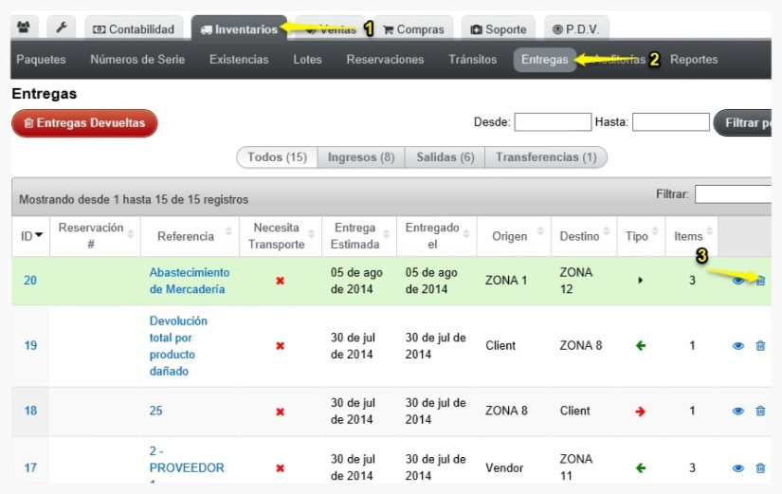782x494 pixels.
Task: View delivery 17 with eye icon
Action: point(738,468)
